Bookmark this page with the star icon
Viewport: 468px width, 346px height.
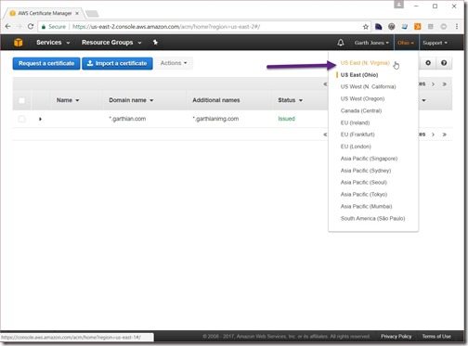[366, 27]
